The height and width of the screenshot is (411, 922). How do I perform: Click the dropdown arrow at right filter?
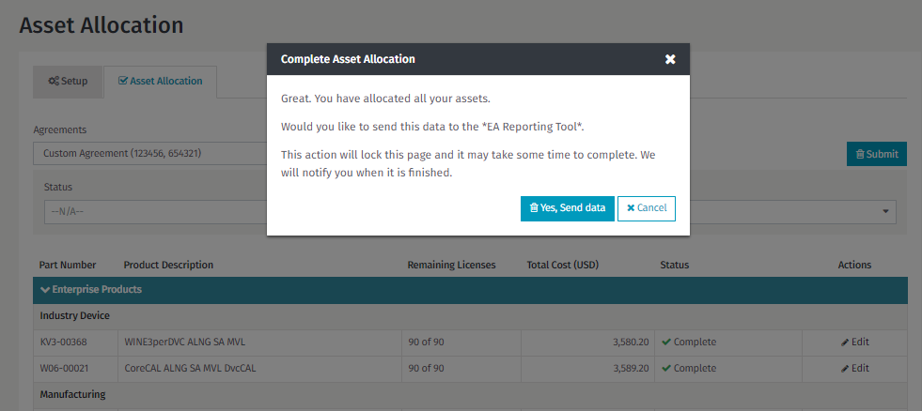[x=886, y=212]
